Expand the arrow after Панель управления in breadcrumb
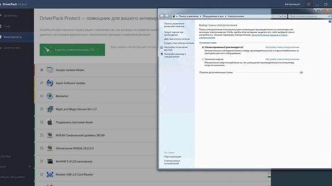Viewport: 332px width, 186px height. [201, 16]
